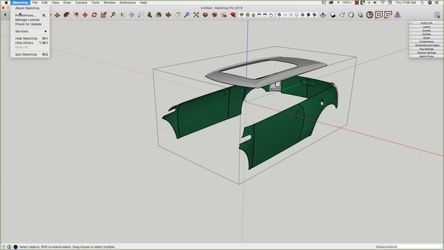Enable Shaded face style
Viewport: 444px width, 250px height.
tap(302, 15)
